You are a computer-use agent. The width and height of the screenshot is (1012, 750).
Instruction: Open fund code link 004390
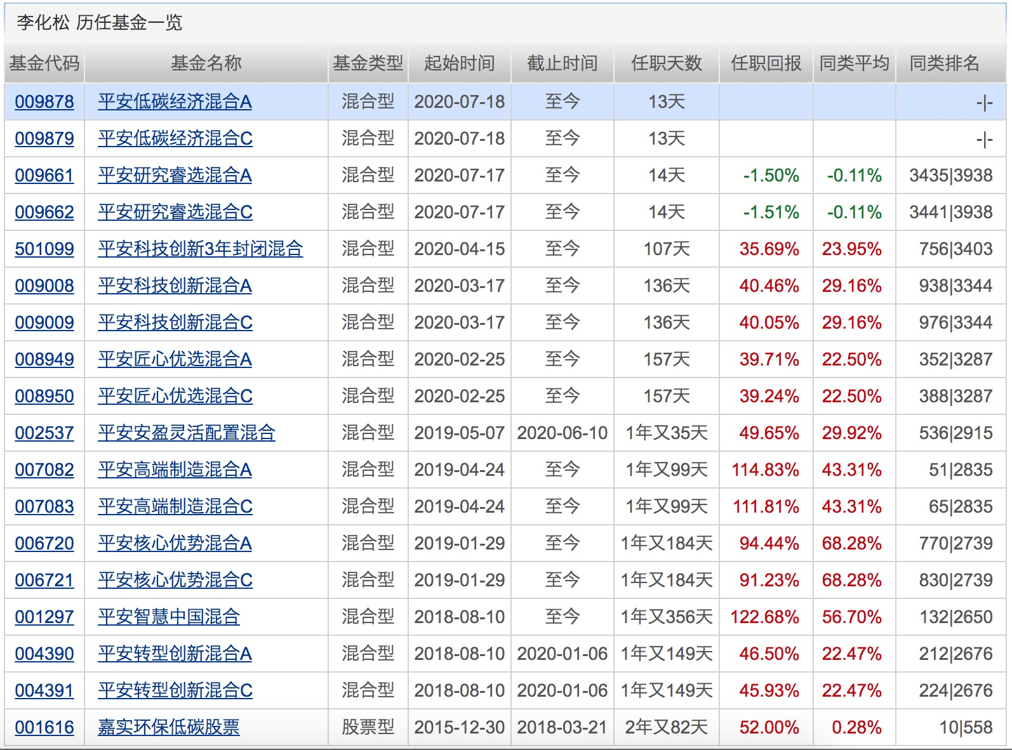pyautogui.click(x=44, y=654)
